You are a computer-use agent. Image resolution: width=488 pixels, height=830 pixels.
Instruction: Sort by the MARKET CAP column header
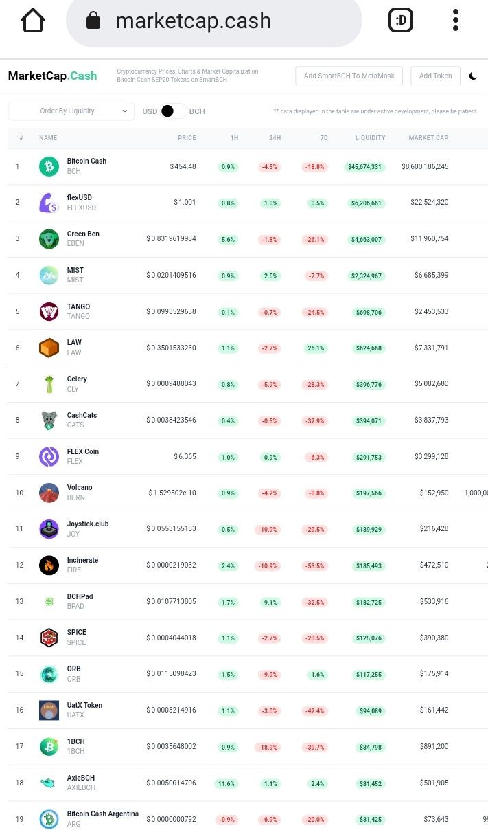coord(428,138)
